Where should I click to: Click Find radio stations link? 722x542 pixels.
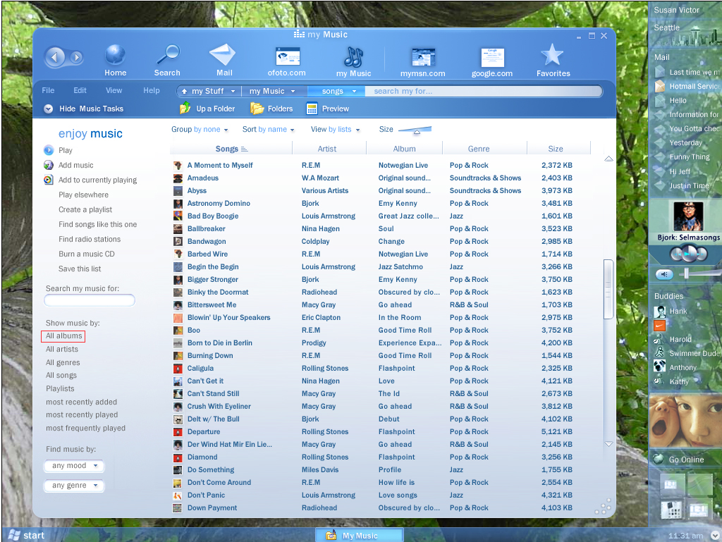[x=90, y=239]
